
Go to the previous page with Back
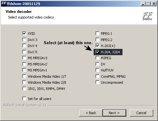coord(91,113)
